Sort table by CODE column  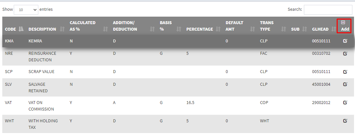(10, 29)
